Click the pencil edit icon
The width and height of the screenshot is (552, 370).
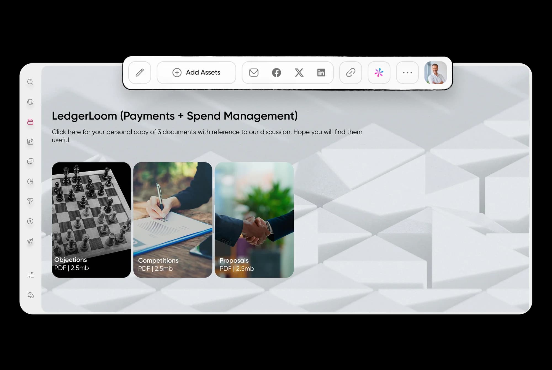pos(140,73)
